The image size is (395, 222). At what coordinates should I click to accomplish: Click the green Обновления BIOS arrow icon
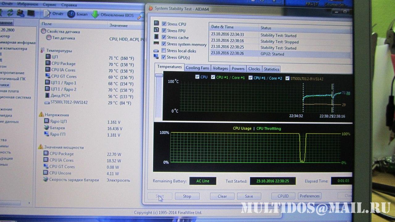click(95, 14)
